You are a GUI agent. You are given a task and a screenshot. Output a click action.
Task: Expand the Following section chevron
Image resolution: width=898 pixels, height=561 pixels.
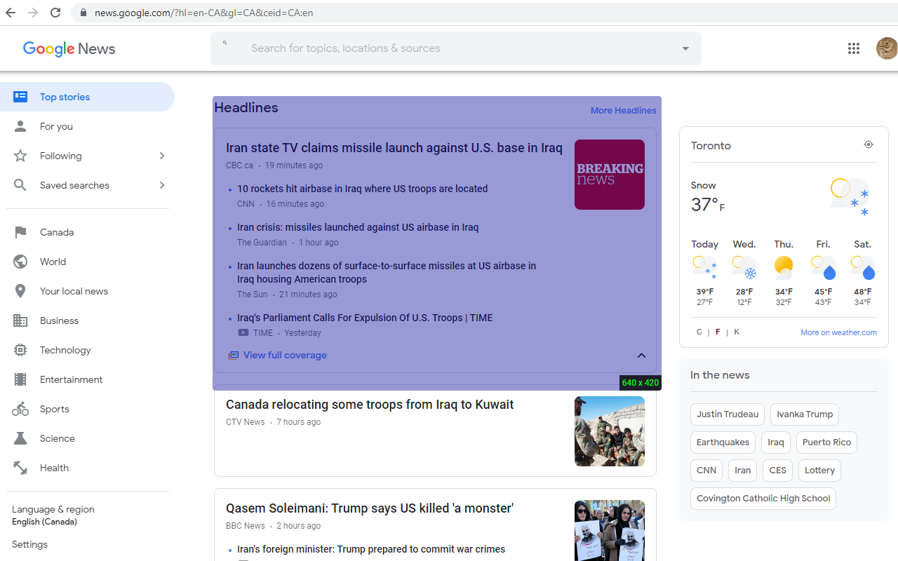click(x=162, y=156)
